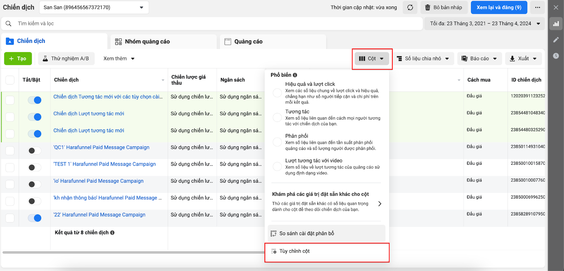The image size is (564, 271).
Task: Click the search magnifier icon
Action: 9,24
